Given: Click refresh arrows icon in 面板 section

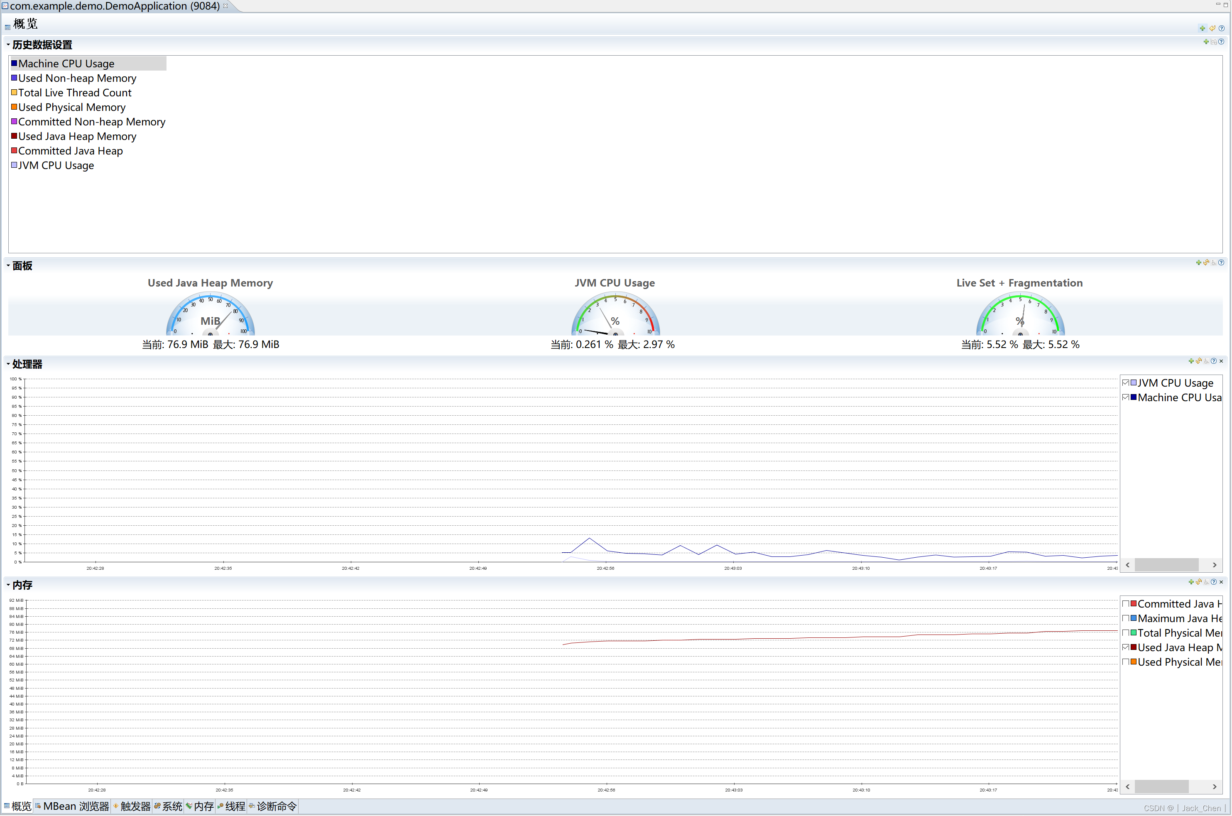Looking at the screenshot, I should pos(1206,263).
